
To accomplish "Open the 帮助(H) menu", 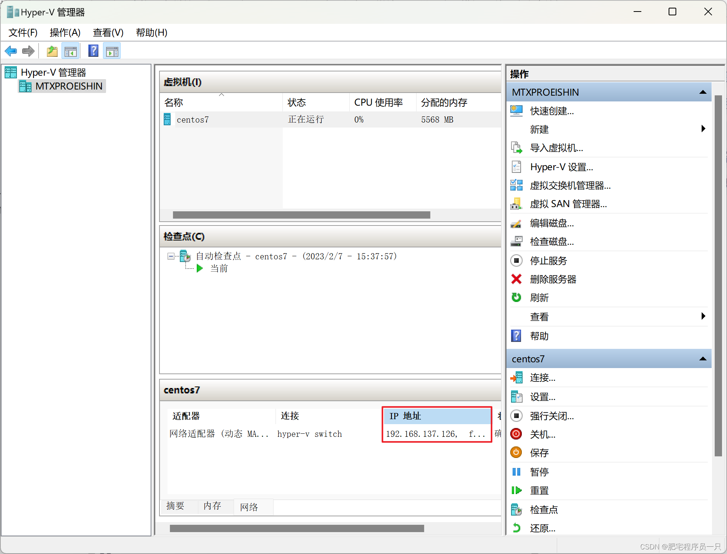I will (151, 33).
